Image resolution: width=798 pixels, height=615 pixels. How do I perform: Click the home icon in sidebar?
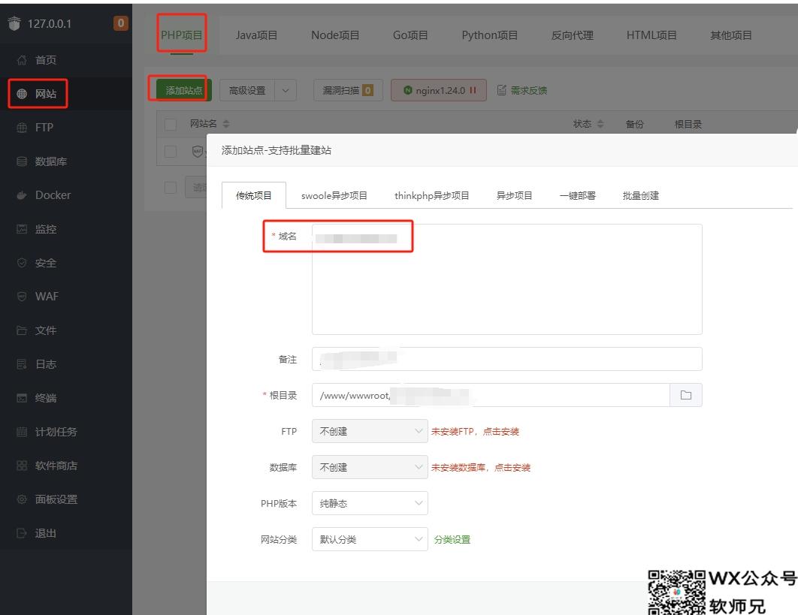22,60
